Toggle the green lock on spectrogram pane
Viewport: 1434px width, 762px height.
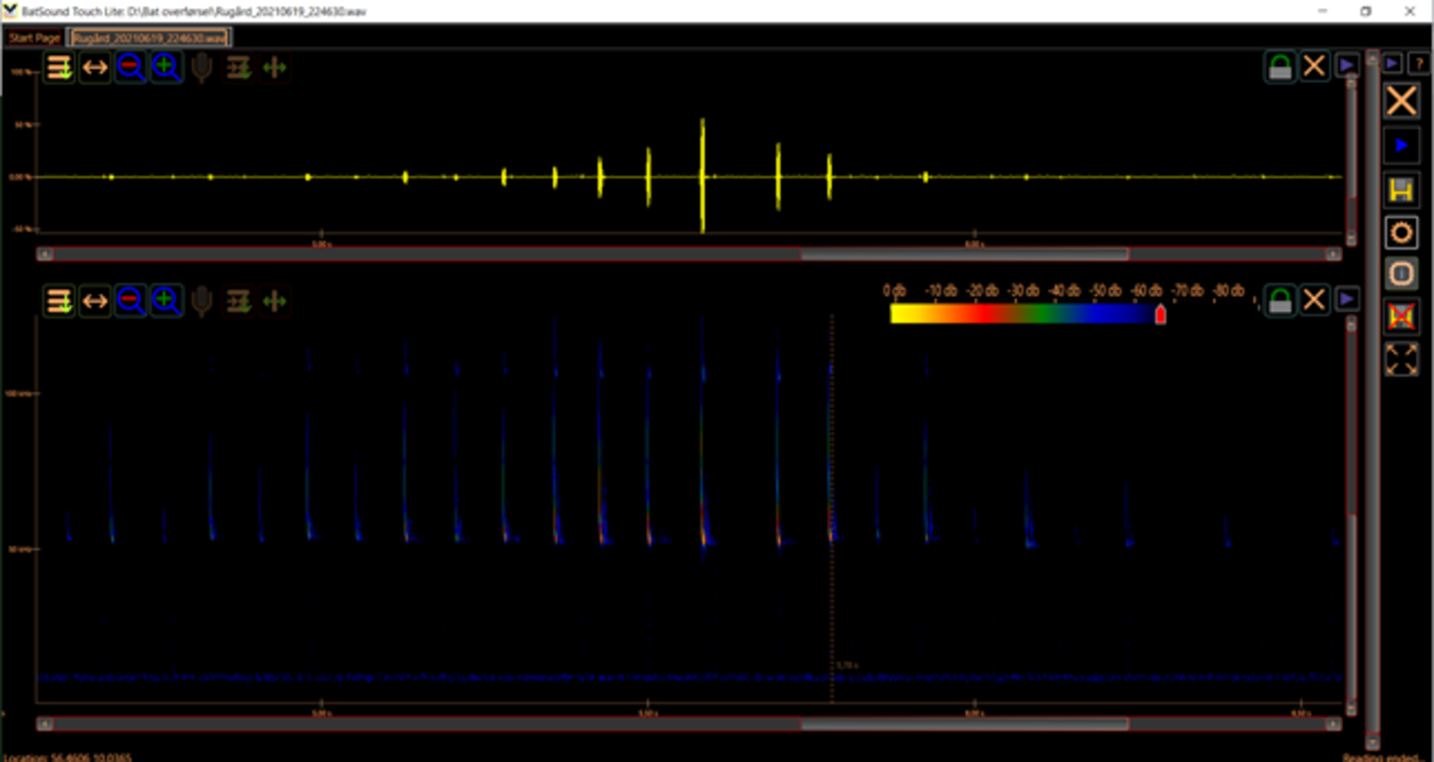pyautogui.click(x=1279, y=301)
